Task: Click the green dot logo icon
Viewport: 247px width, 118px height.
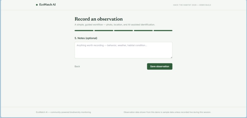Action: point(37,5)
